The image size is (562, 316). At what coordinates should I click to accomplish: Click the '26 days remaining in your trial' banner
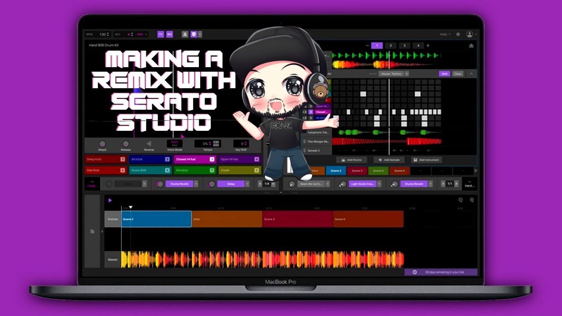click(441, 272)
